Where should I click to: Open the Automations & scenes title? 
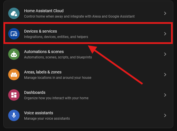(44, 52)
